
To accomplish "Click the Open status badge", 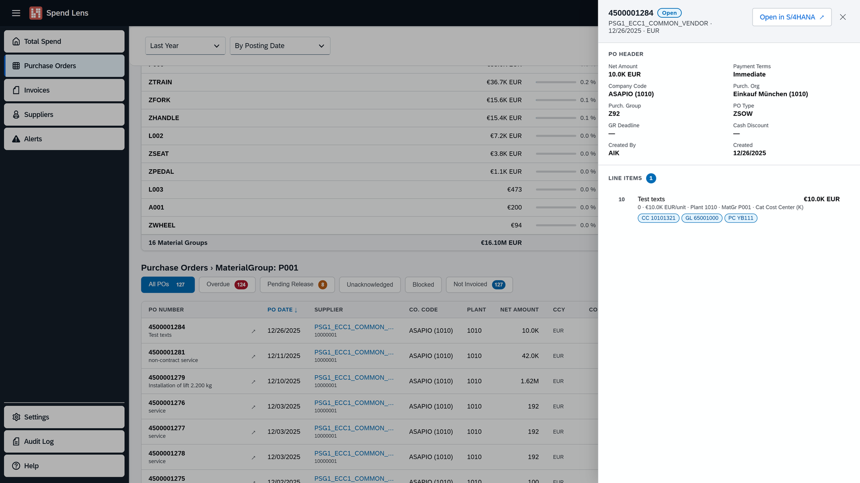I will pos(669,13).
